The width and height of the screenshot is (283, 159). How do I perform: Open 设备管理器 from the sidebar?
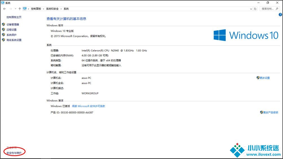(13, 24)
